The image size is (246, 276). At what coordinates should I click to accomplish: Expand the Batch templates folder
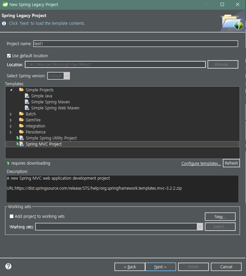tap(11, 114)
